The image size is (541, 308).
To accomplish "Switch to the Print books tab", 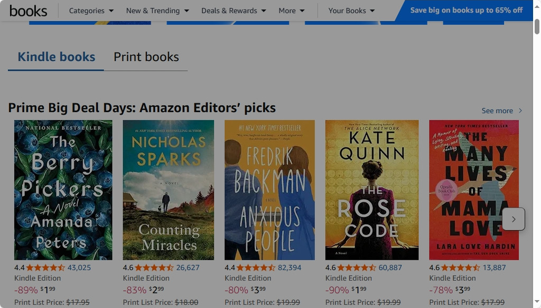I will 146,57.
